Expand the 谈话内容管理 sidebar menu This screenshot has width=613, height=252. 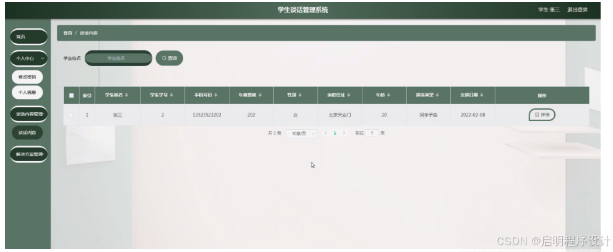pyautogui.click(x=28, y=114)
